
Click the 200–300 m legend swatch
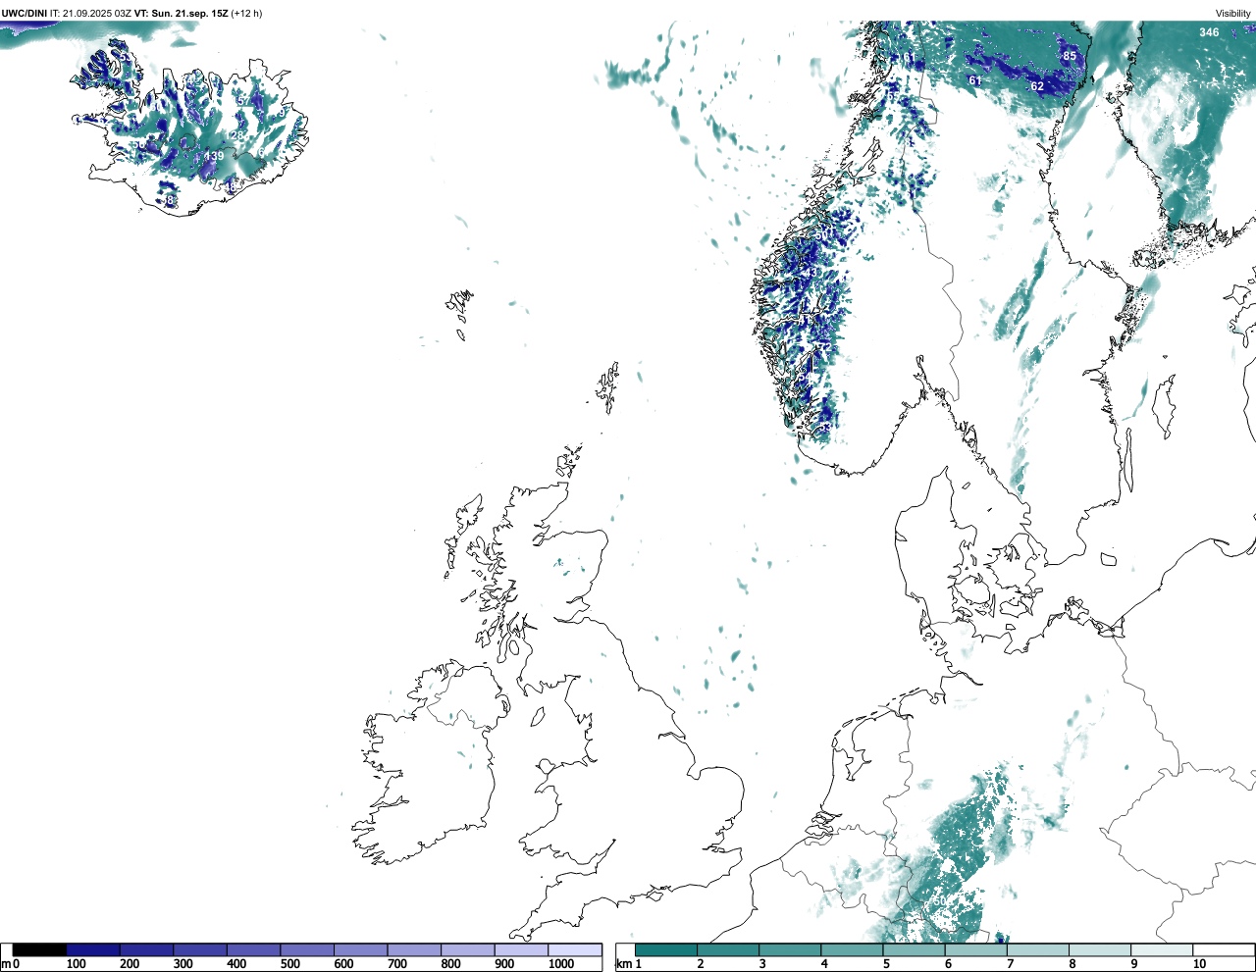coord(147,949)
